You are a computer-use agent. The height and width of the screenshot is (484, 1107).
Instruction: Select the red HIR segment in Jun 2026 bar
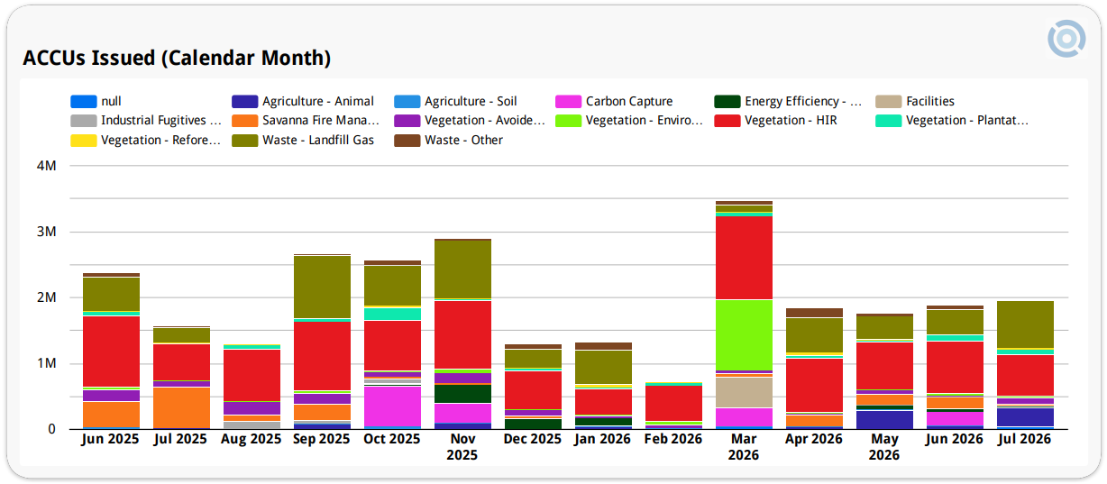[955, 367]
